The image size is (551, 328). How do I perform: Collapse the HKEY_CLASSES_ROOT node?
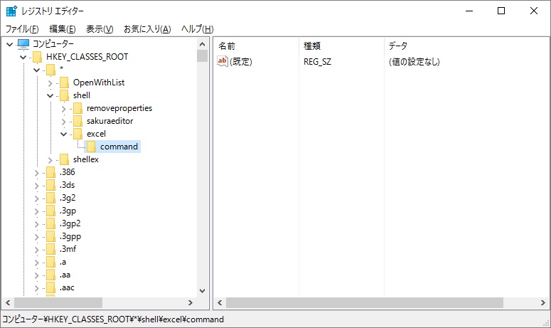point(23,57)
